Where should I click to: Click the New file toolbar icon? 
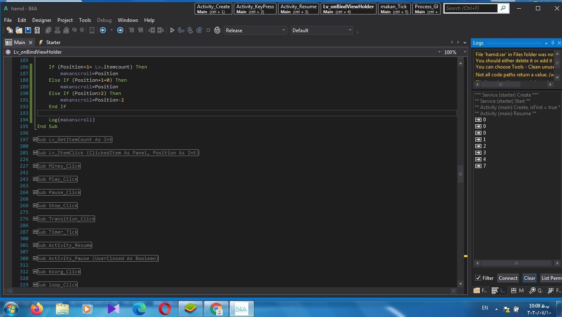click(x=10, y=30)
